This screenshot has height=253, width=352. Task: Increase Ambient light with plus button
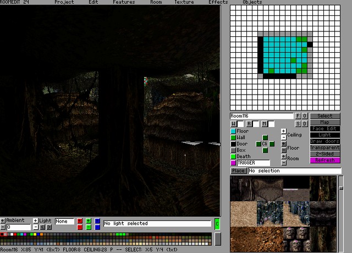3,221
